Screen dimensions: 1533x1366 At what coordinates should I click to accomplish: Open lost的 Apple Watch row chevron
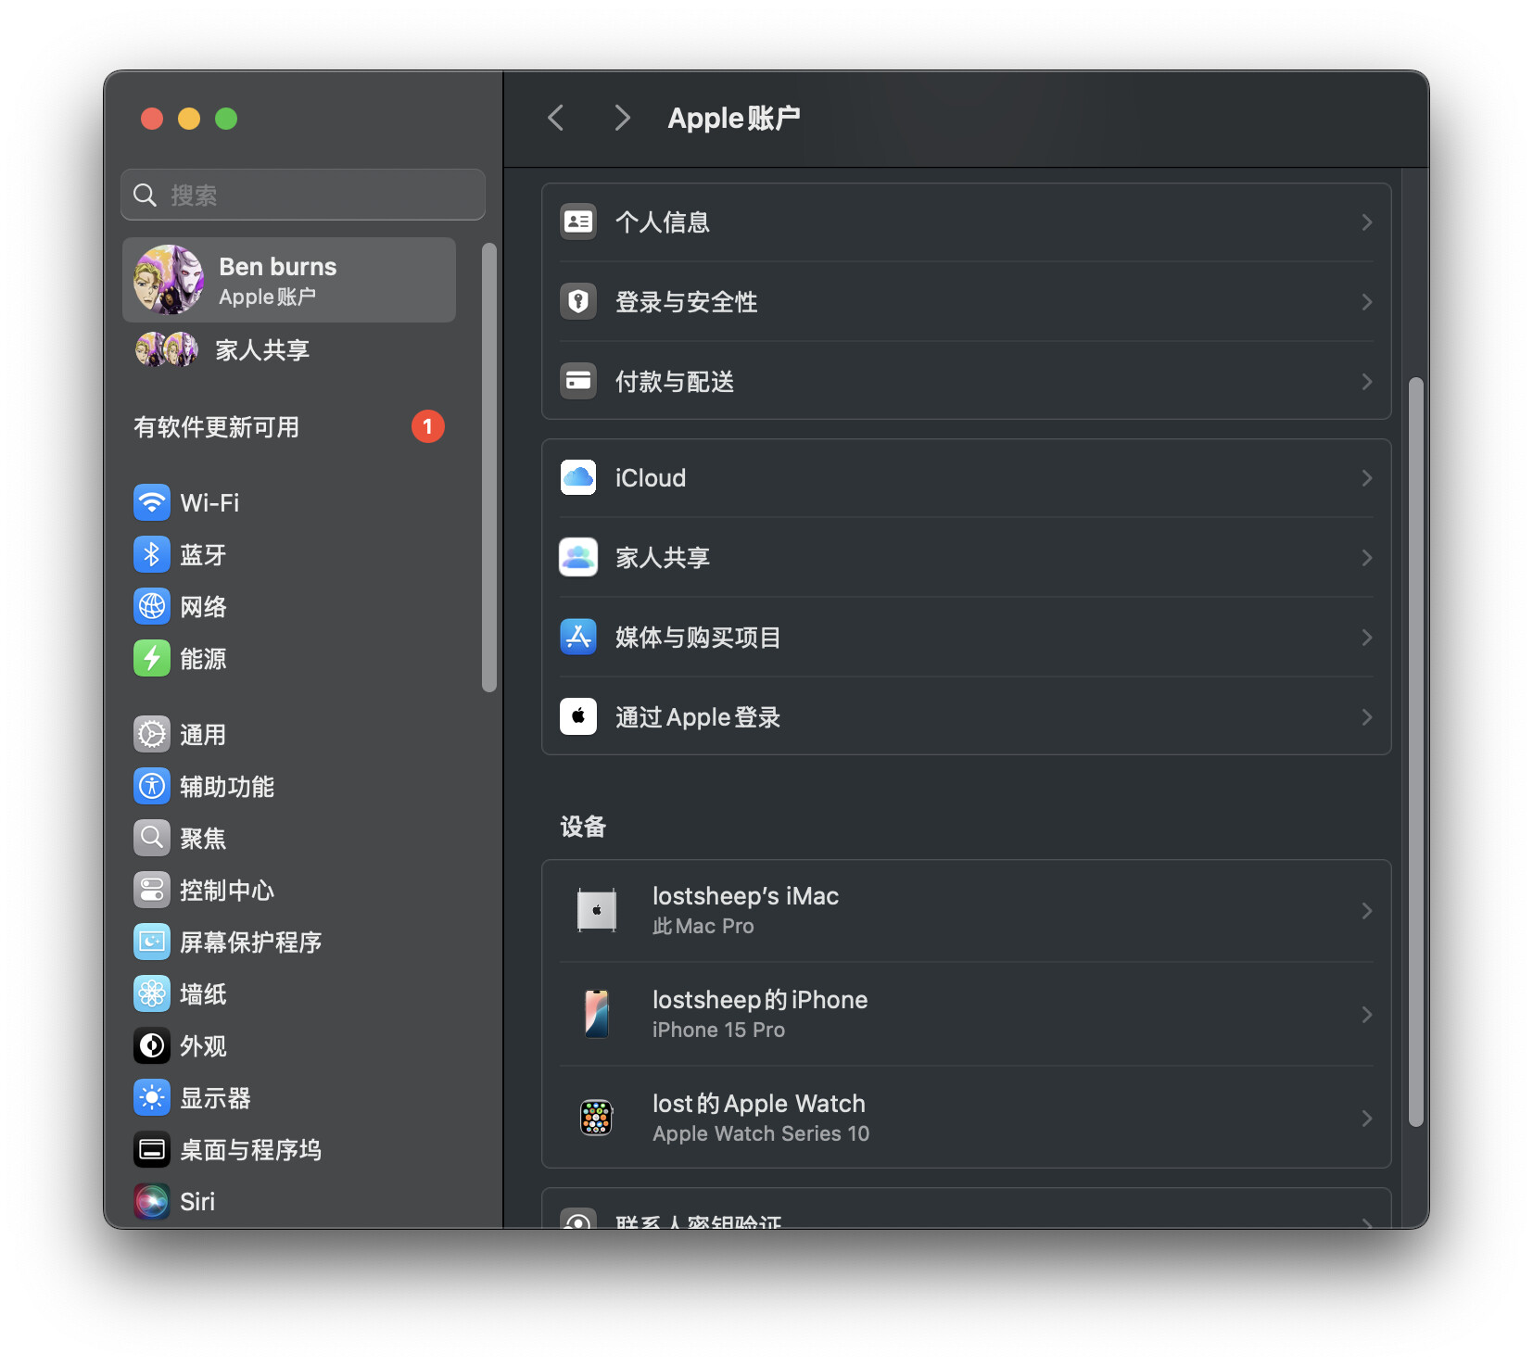tap(1367, 1119)
